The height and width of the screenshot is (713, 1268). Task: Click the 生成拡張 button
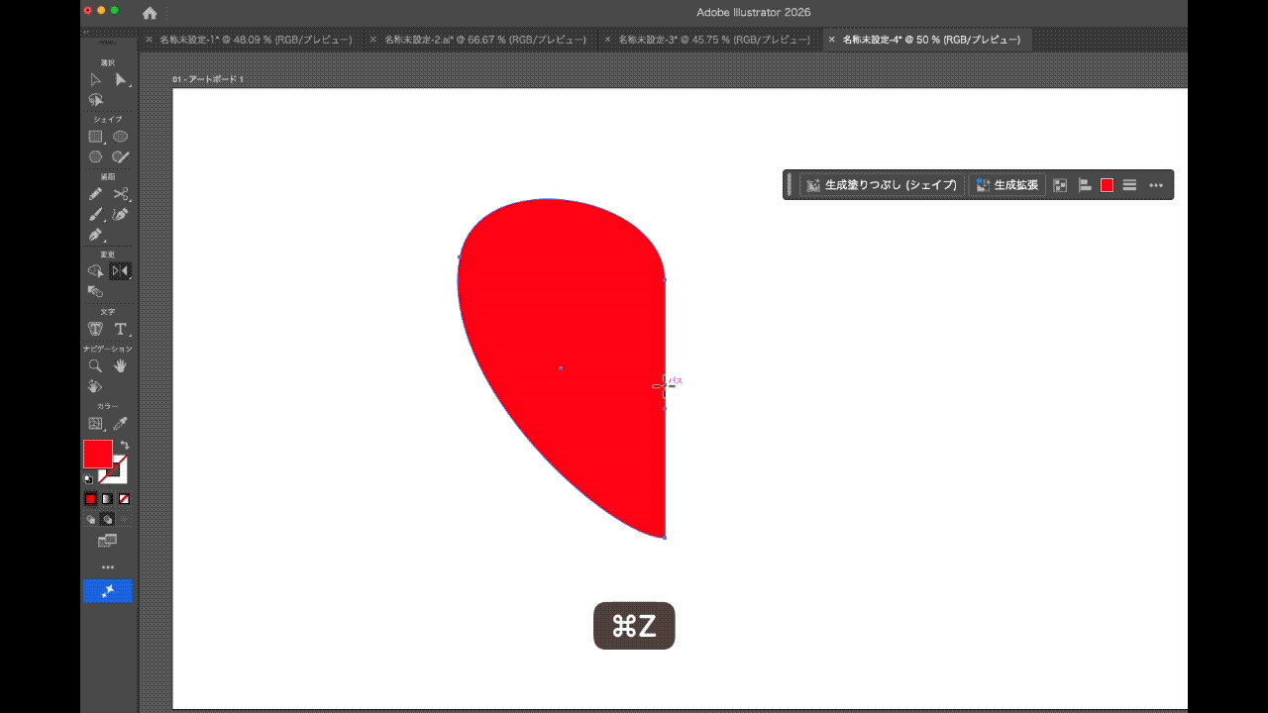(x=1007, y=185)
